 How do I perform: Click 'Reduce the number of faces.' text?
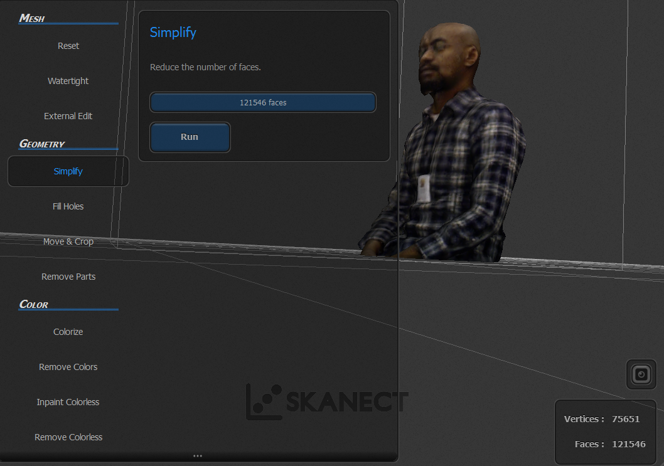(205, 67)
